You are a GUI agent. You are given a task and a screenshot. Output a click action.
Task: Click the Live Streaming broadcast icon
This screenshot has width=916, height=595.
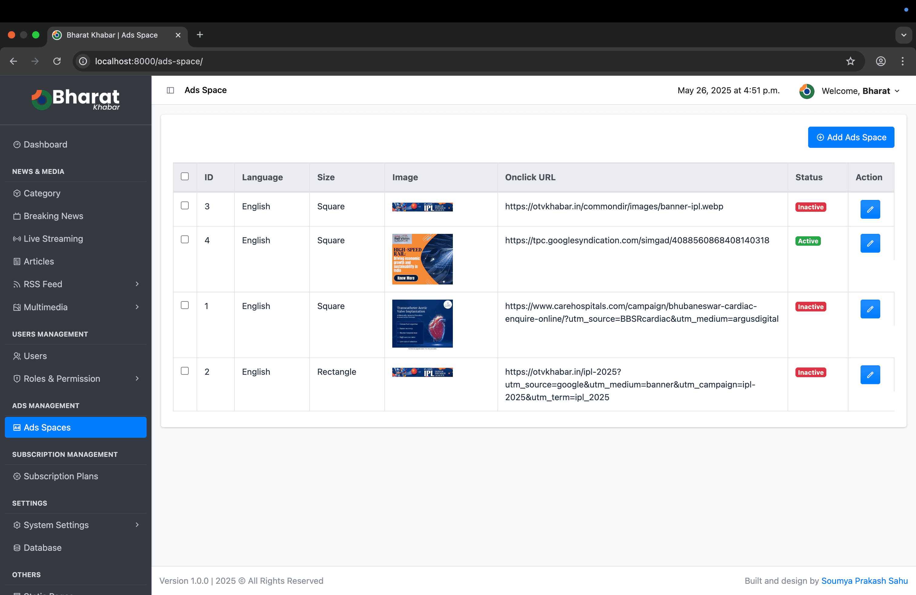click(x=17, y=239)
